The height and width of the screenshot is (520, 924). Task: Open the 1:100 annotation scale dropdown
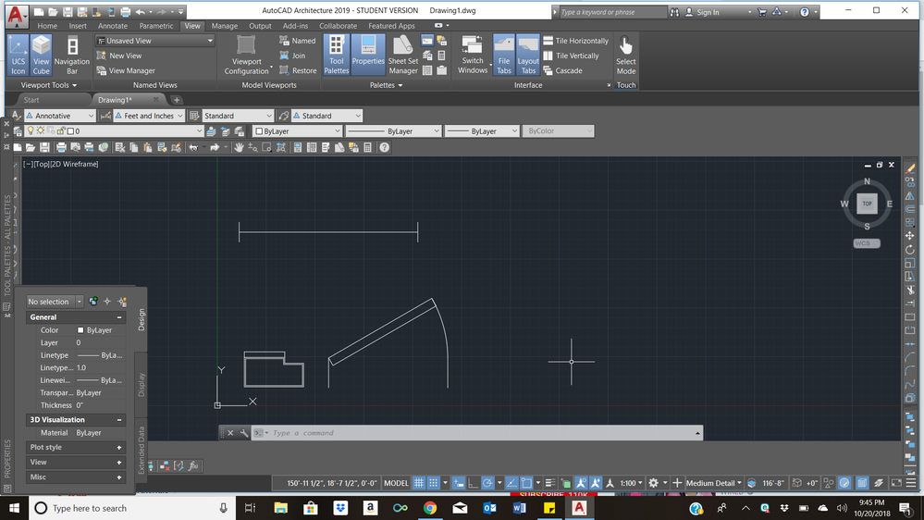click(x=631, y=483)
